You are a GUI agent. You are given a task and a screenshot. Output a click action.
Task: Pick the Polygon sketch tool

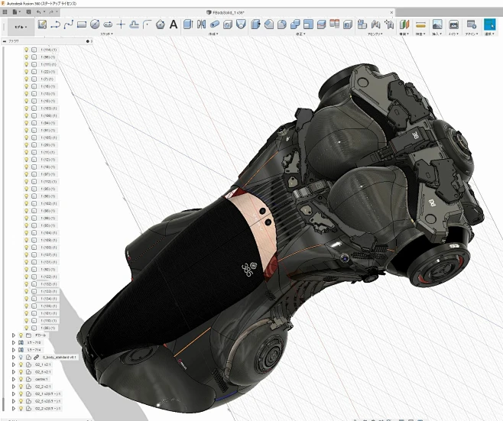coord(160,24)
